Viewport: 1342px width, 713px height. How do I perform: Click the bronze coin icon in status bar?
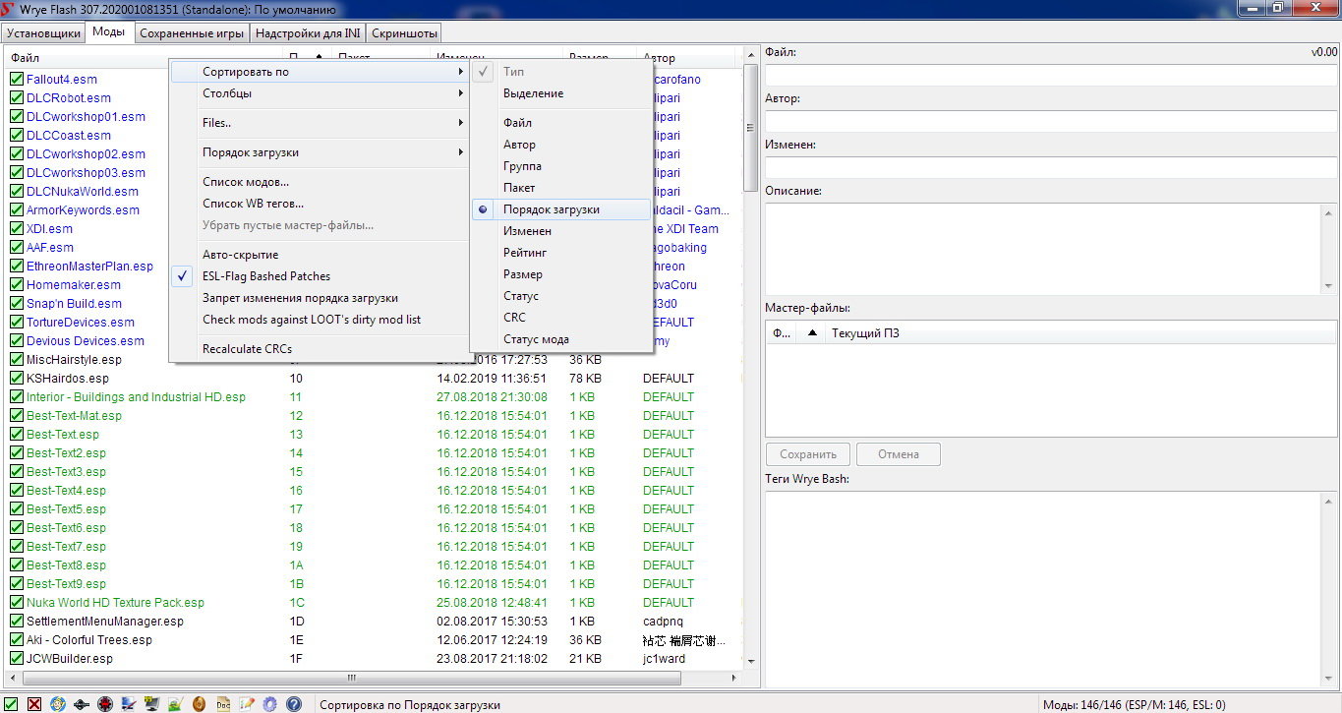[x=199, y=704]
